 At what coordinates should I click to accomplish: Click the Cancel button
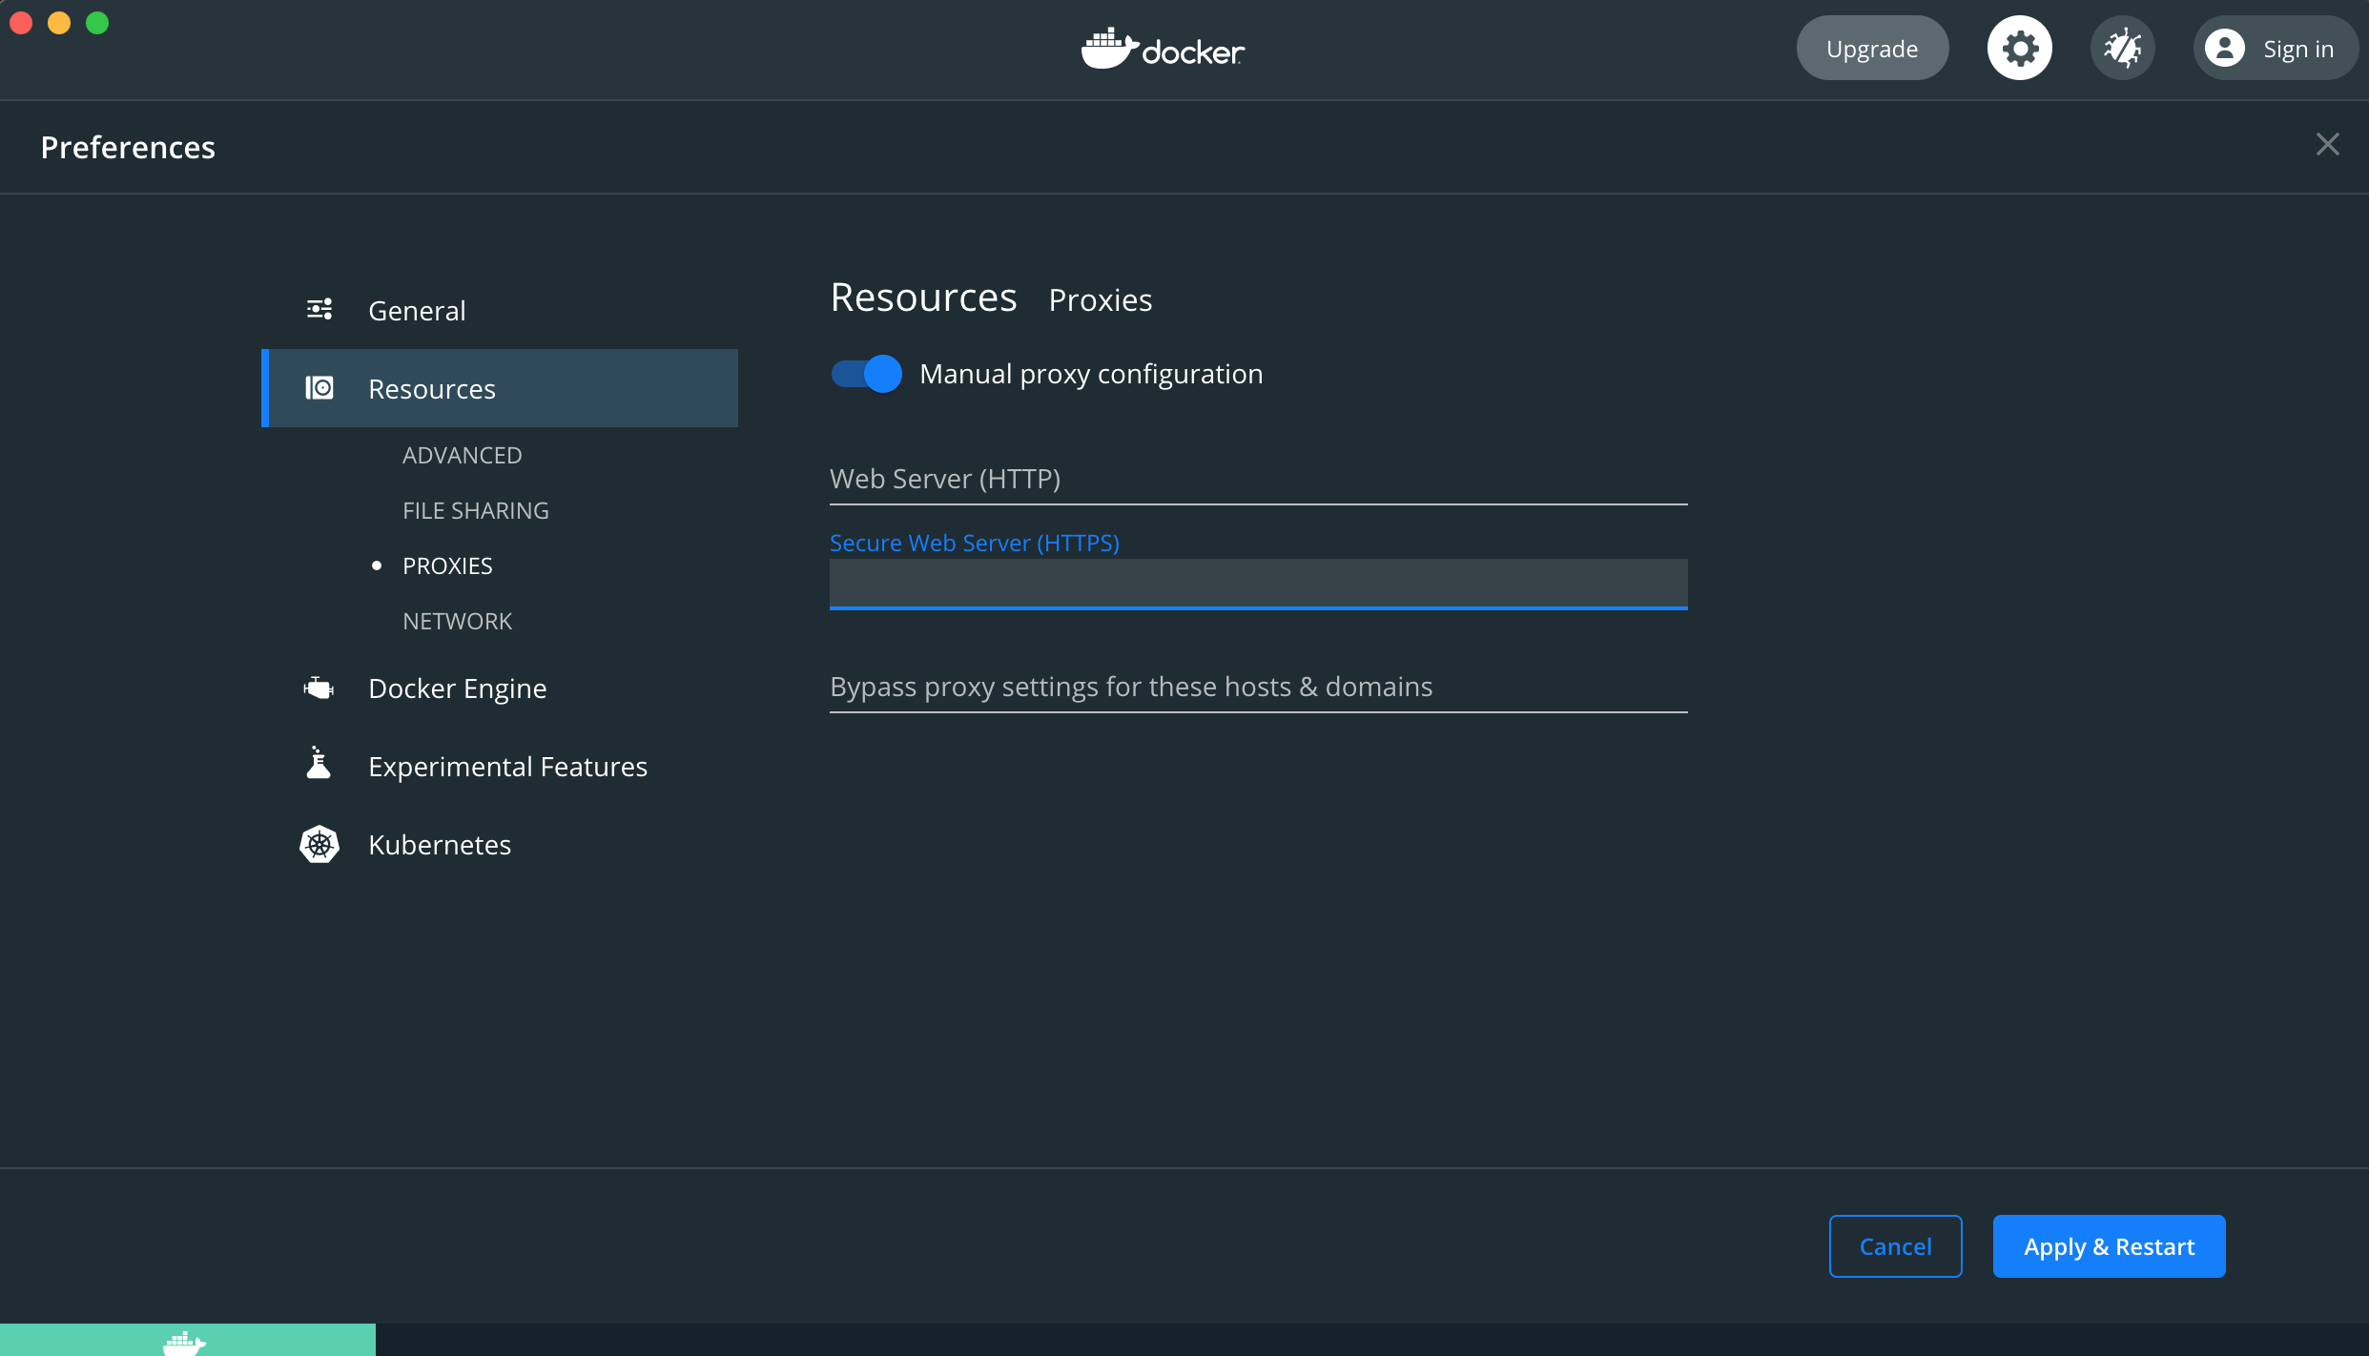[1894, 1245]
